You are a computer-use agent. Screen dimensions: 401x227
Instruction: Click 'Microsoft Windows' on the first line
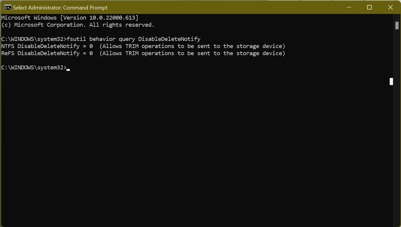click(29, 18)
